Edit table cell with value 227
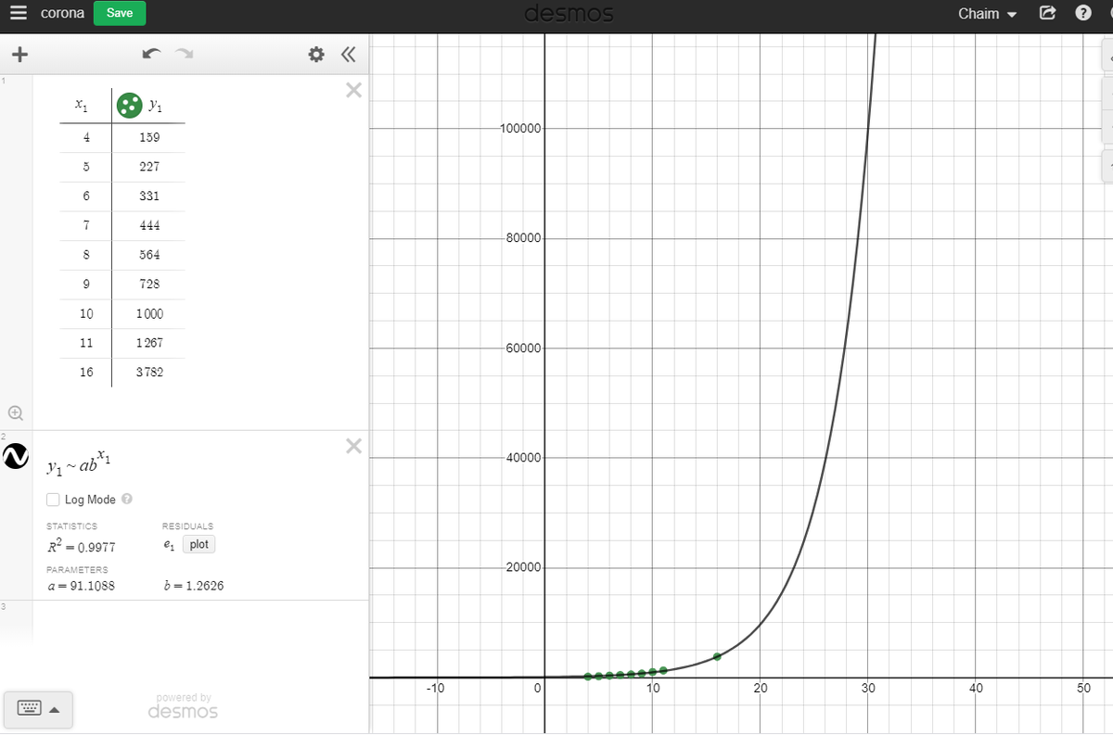This screenshot has height=735, width=1113. (x=148, y=167)
